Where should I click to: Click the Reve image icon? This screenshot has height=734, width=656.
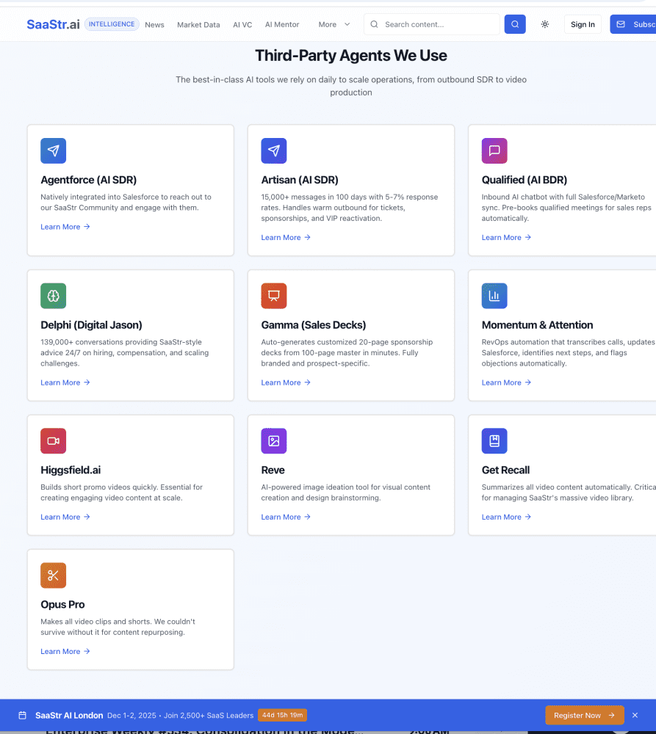274,441
